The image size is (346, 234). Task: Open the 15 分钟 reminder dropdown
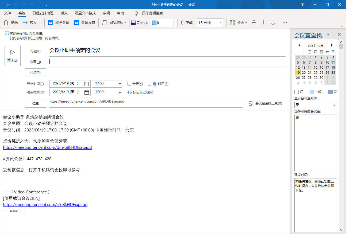[221, 23]
